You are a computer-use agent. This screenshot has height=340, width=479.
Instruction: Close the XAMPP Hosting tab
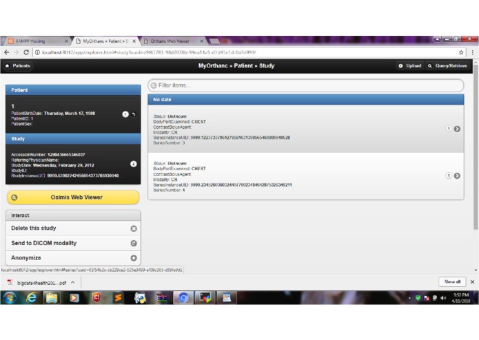click(x=66, y=41)
